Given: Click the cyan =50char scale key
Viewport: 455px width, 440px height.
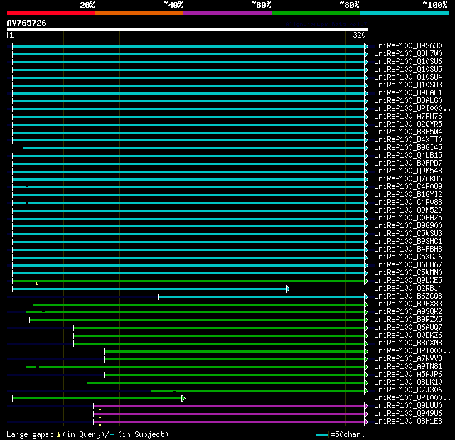Looking at the screenshot, I should pyautogui.click(x=323, y=434).
